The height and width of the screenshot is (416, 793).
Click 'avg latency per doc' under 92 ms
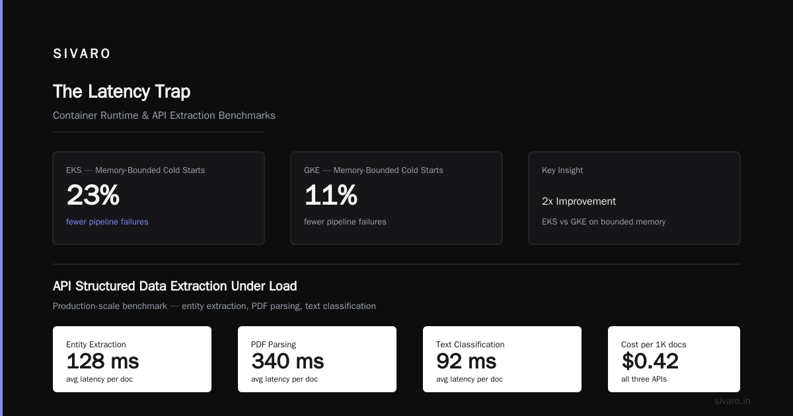(469, 379)
